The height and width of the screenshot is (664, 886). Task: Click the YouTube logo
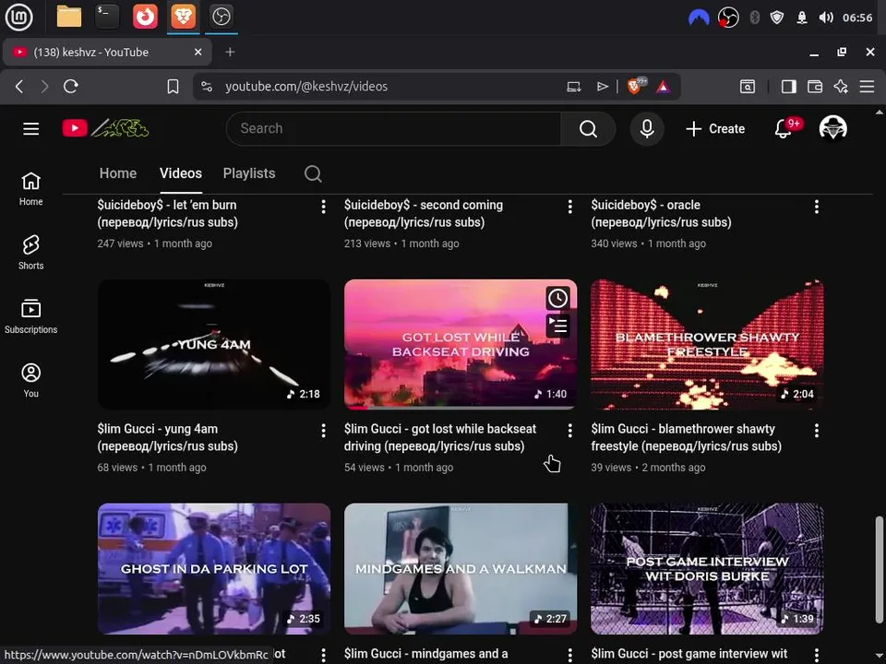click(x=105, y=128)
